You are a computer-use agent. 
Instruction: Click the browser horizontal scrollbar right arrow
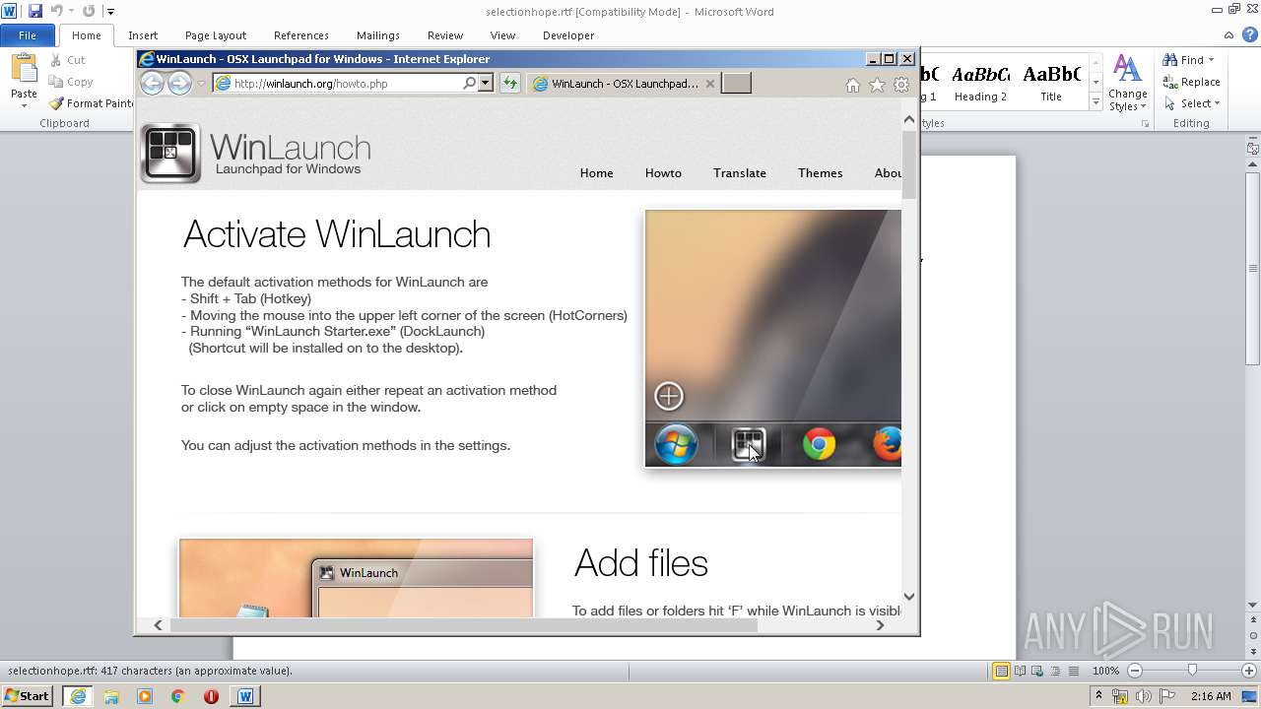880,624
